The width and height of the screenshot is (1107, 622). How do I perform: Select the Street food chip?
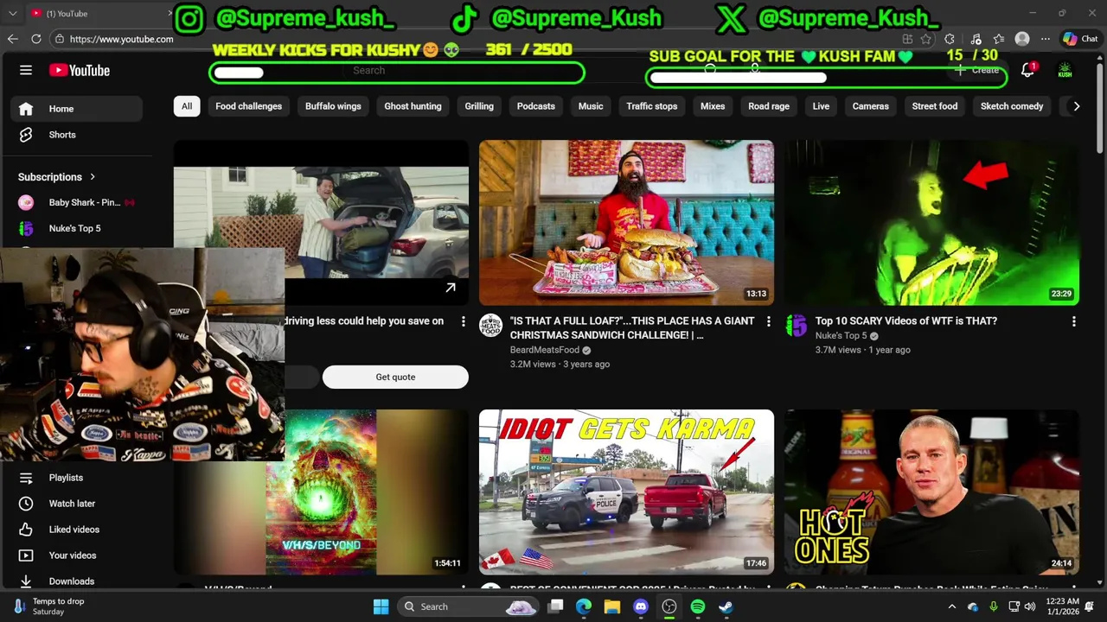tap(935, 106)
